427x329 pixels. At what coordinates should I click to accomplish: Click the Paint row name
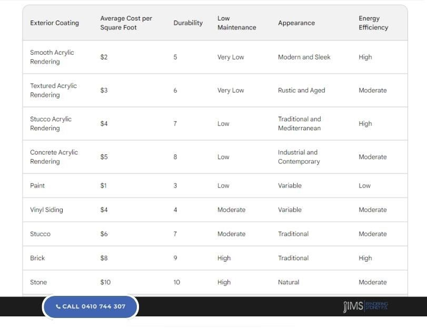point(37,186)
